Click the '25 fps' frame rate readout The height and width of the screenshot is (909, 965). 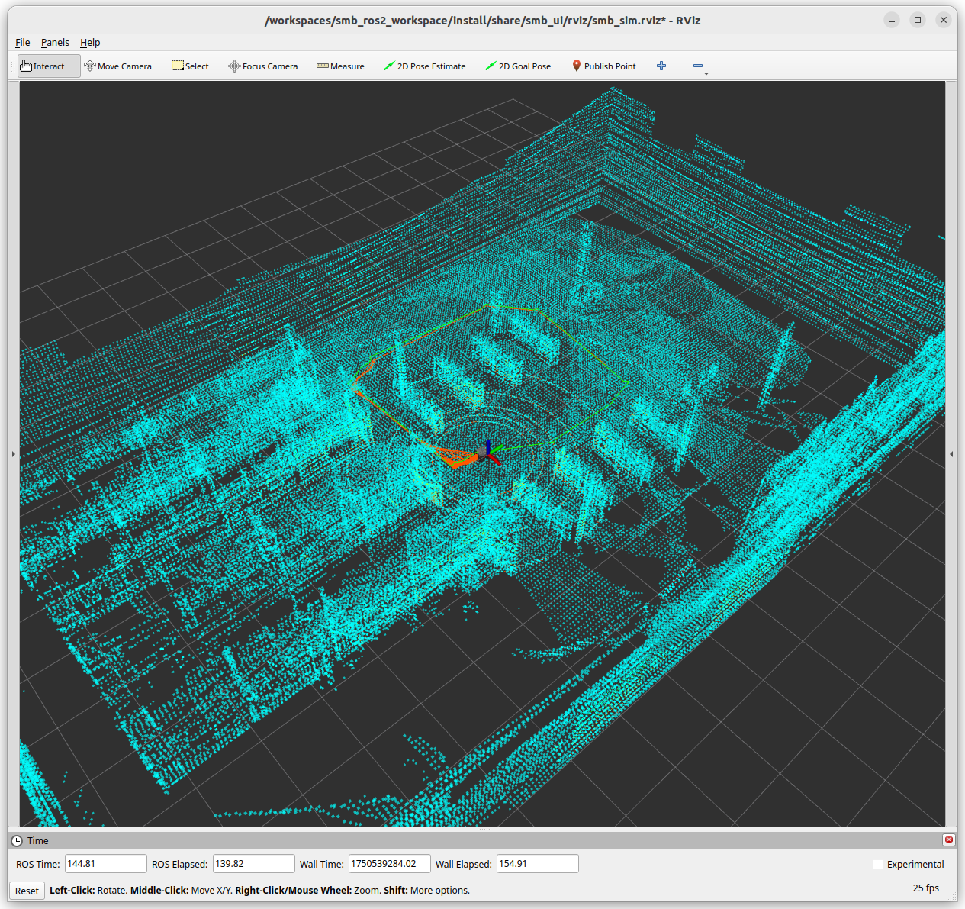[x=926, y=888]
